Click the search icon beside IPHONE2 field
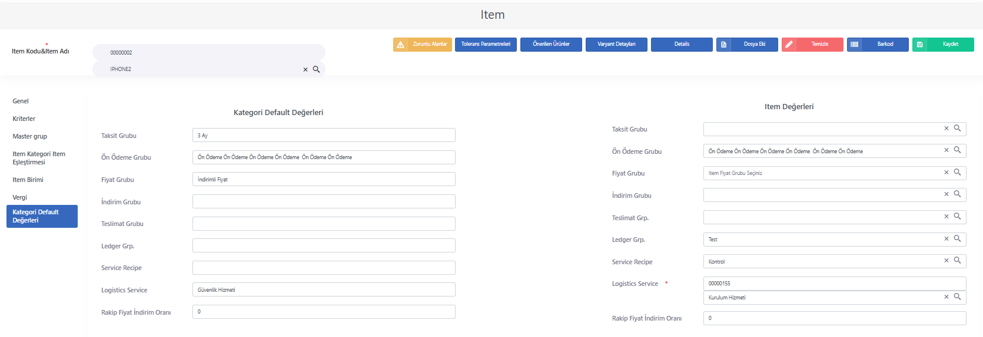983x337 pixels. pos(316,69)
